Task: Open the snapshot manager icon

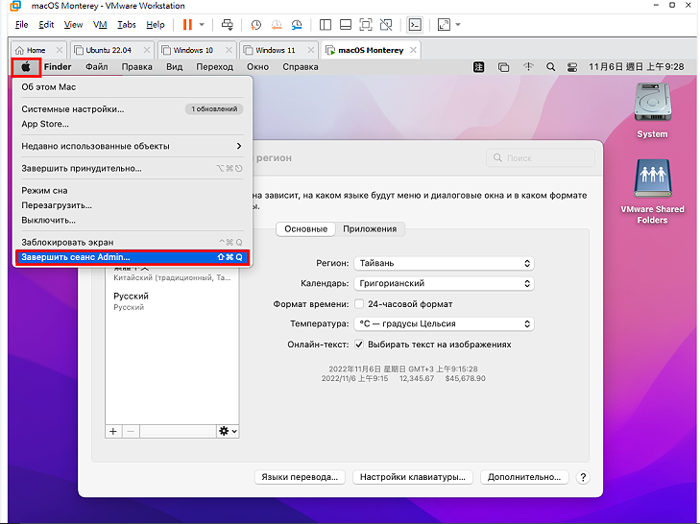Action: [x=297, y=25]
